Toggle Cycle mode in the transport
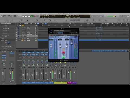This screenshot has width=130, height=98. click(x=38, y=16)
